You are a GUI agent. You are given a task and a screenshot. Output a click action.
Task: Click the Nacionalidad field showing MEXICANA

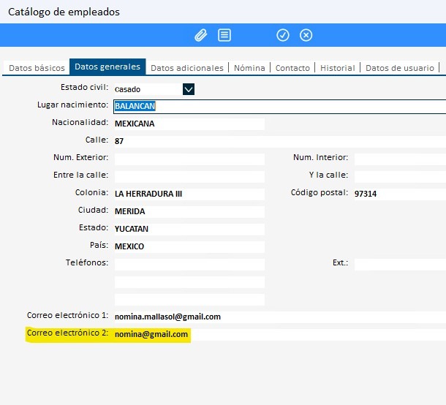tap(189, 124)
